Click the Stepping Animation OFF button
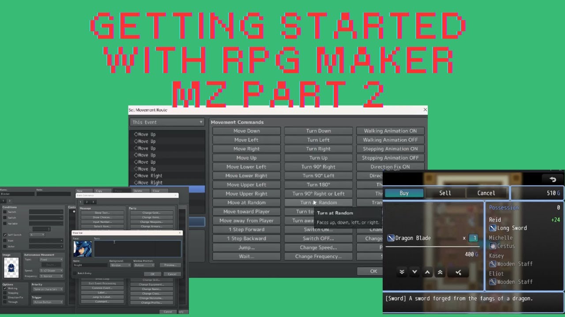 click(390, 158)
